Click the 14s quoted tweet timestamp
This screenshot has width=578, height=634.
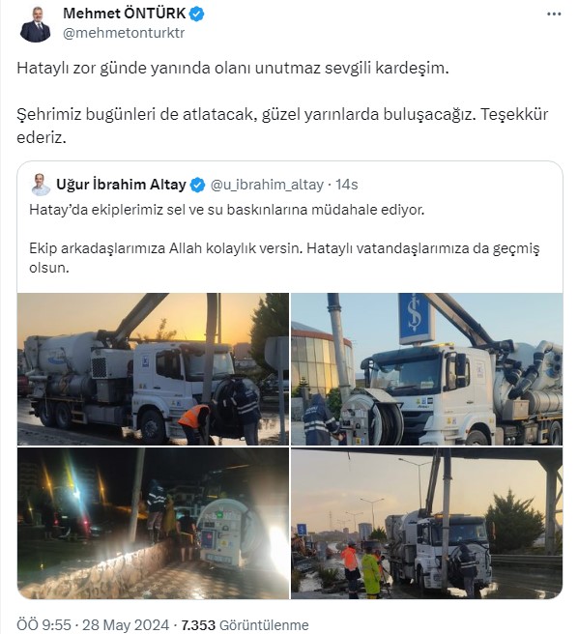tap(347, 185)
